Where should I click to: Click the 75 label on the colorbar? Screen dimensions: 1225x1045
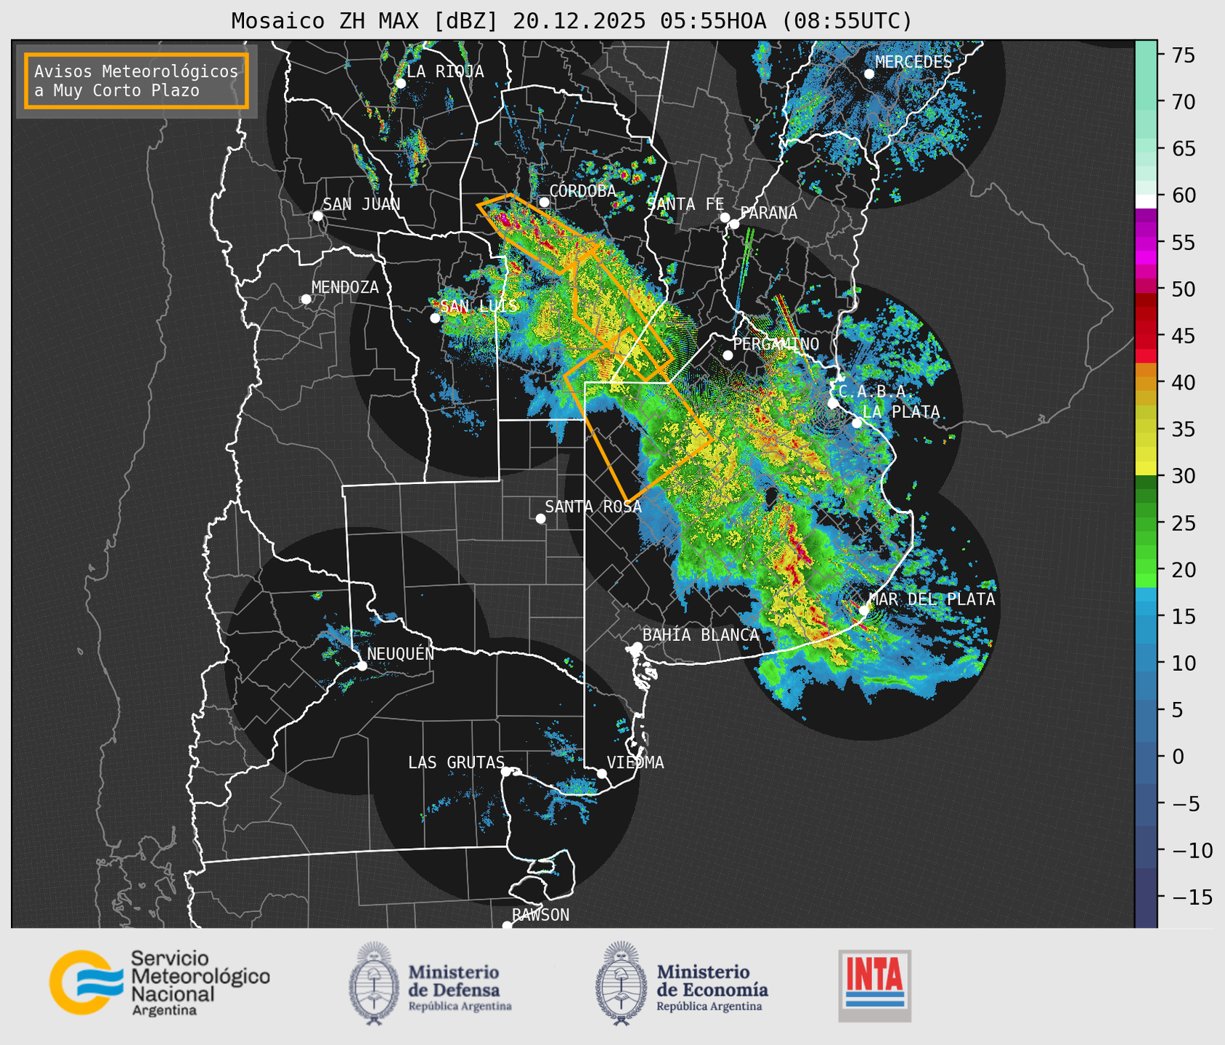click(1183, 55)
